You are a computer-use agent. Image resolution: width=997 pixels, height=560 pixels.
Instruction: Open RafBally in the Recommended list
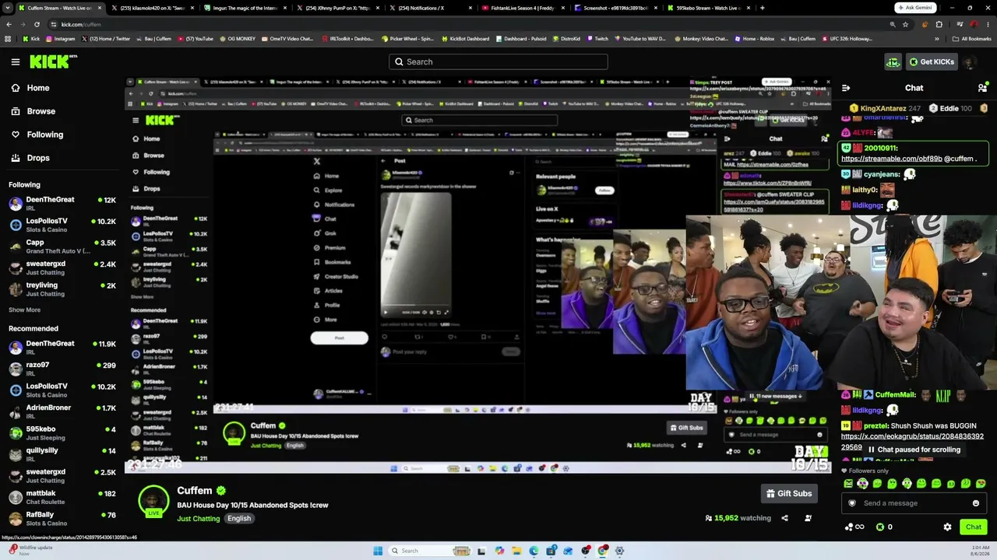(62, 519)
